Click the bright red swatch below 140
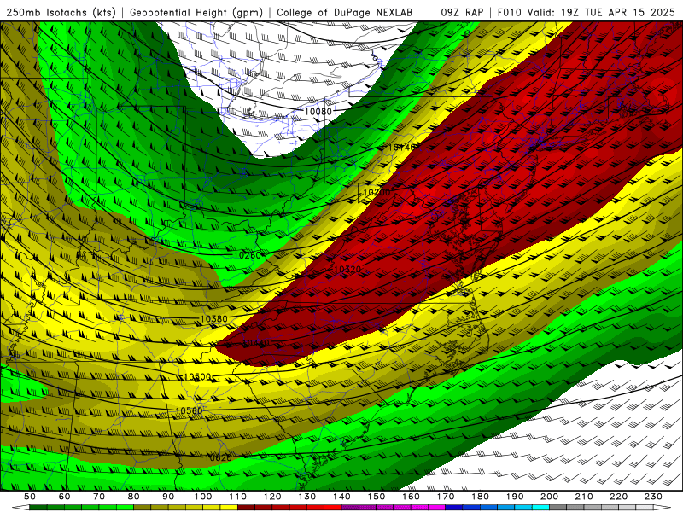 (x=333, y=508)
